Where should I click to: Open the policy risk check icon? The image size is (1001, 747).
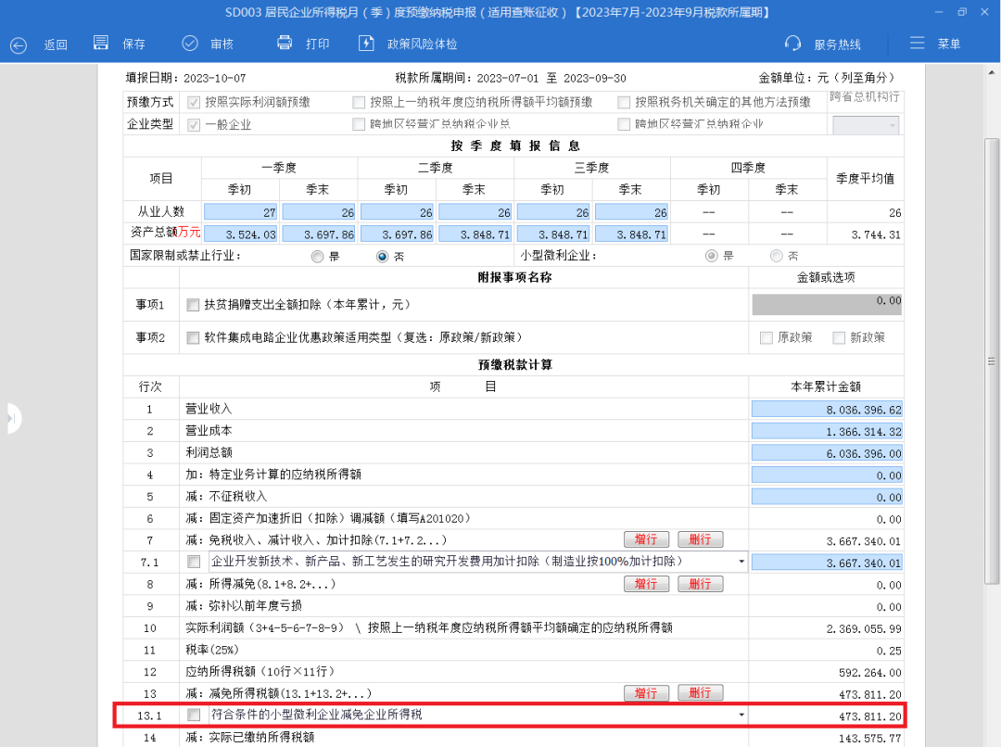point(367,44)
